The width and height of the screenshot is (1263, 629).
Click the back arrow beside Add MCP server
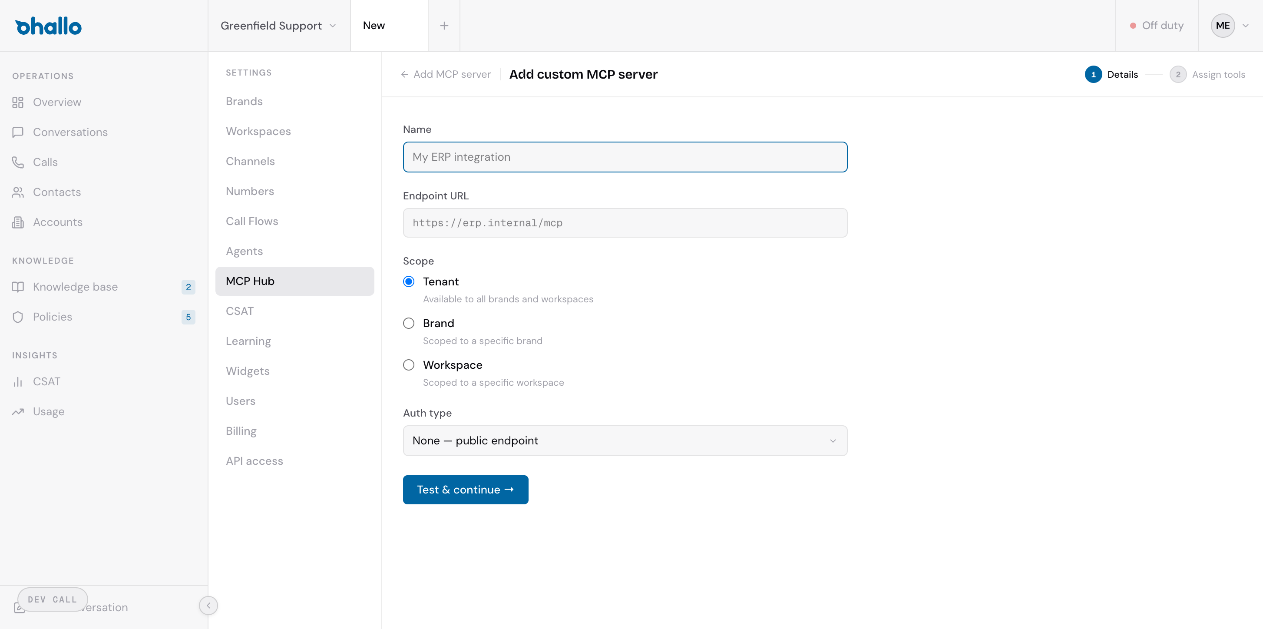click(404, 74)
